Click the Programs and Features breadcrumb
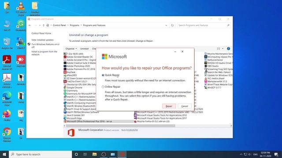 point(94,25)
